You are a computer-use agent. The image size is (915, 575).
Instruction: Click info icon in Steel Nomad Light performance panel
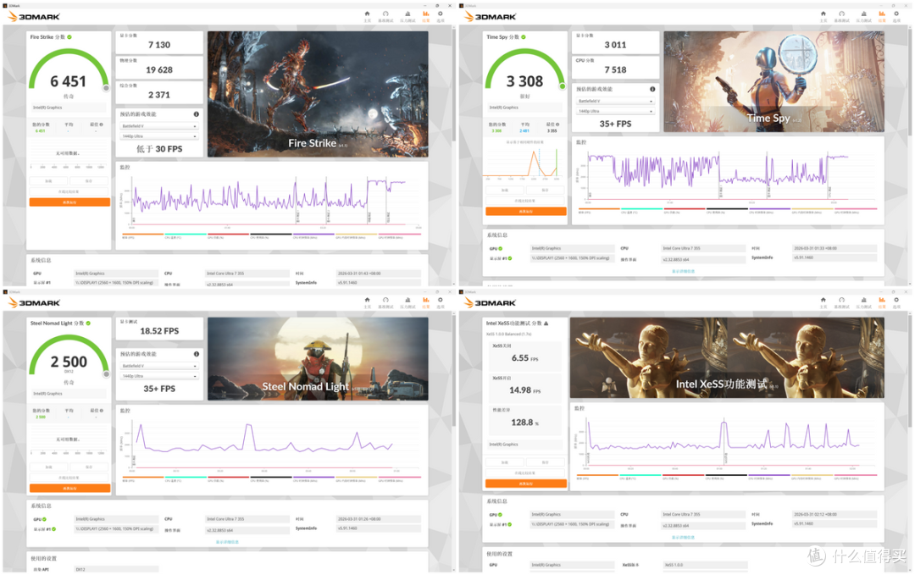(x=196, y=354)
